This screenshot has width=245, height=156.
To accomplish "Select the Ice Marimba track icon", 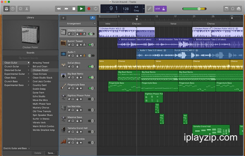I will click(63, 108).
